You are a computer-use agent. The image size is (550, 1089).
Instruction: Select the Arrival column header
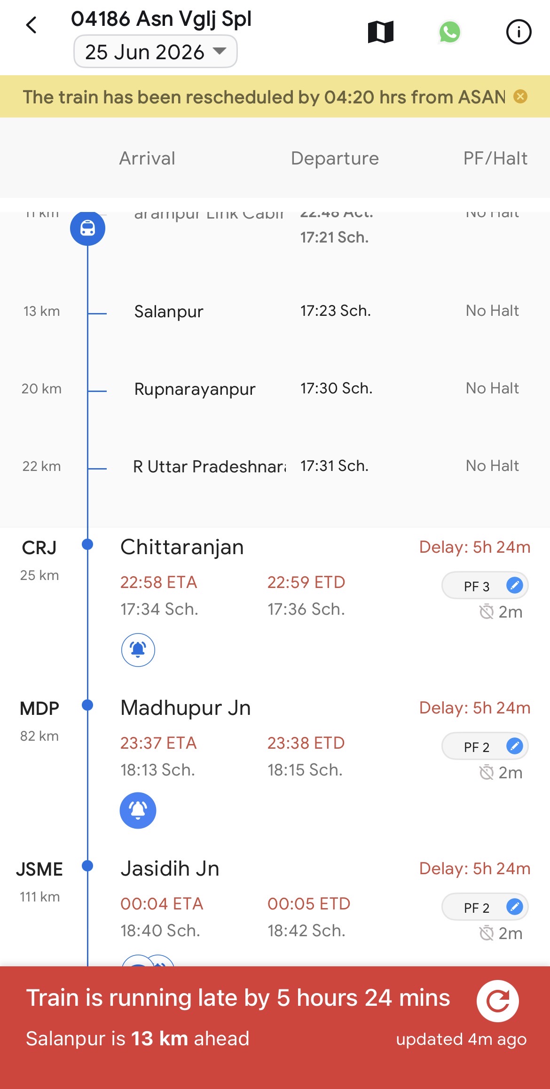coord(147,158)
